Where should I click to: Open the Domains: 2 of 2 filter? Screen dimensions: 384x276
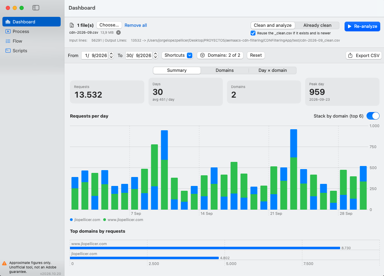(220, 55)
